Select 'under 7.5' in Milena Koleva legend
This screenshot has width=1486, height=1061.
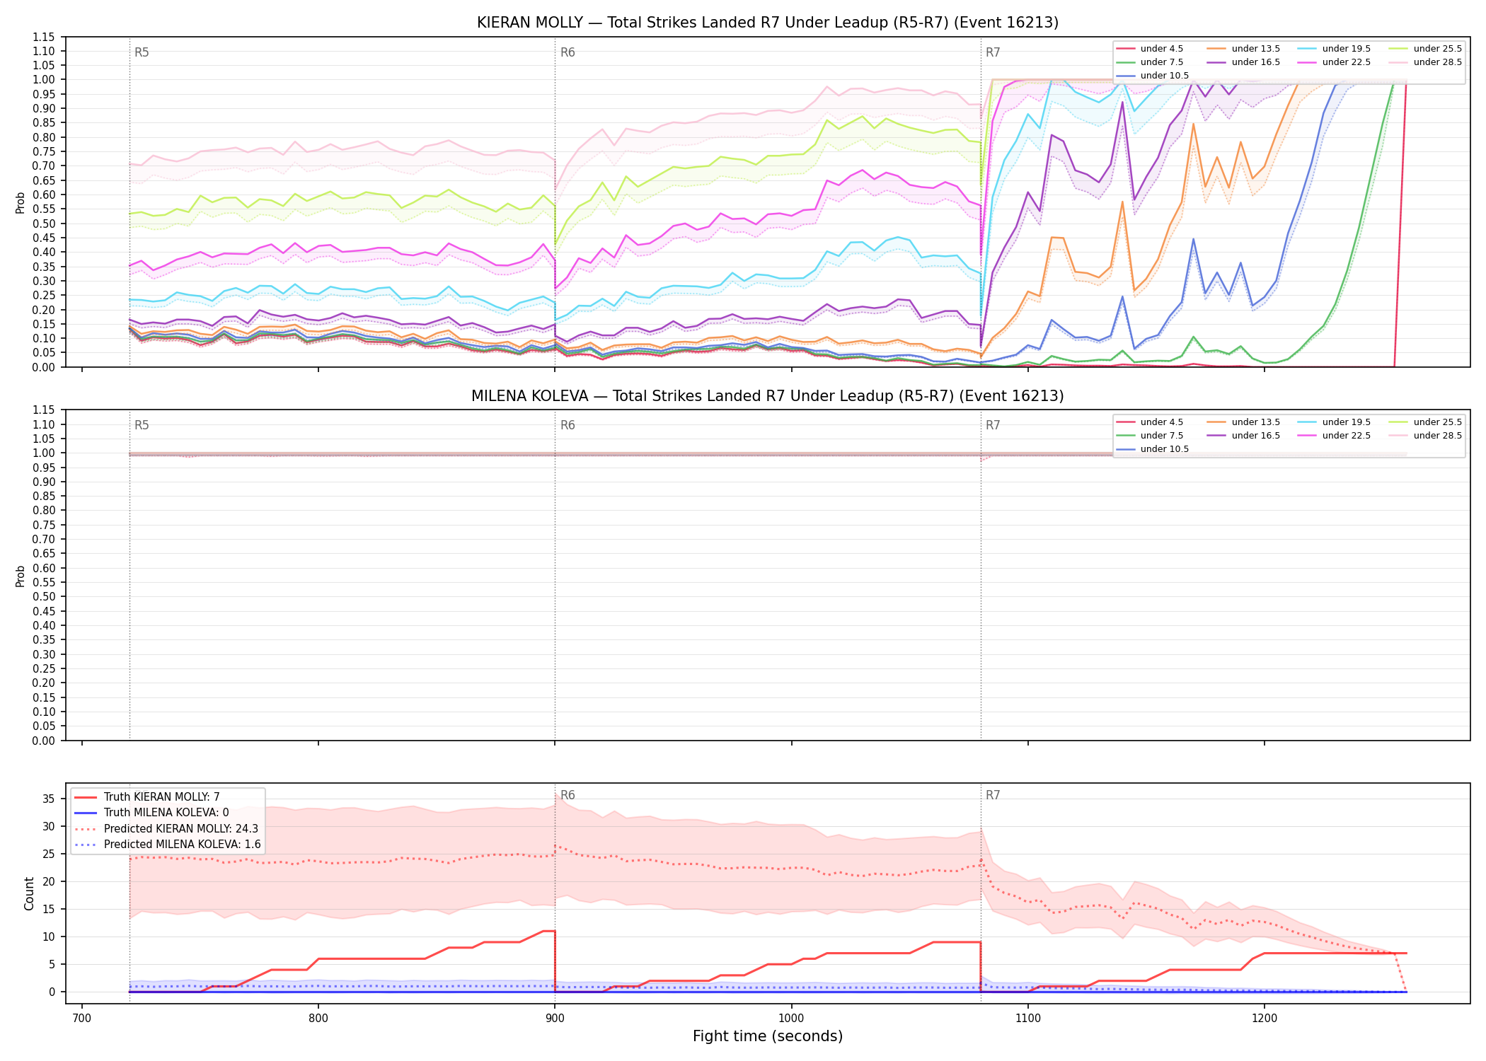(x=1150, y=436)
